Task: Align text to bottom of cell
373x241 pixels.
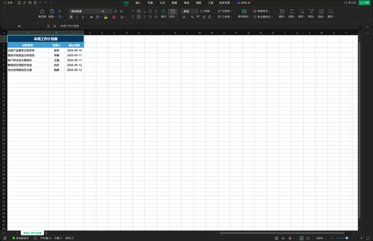Action: pyautogui.click(x=144, y=11)
